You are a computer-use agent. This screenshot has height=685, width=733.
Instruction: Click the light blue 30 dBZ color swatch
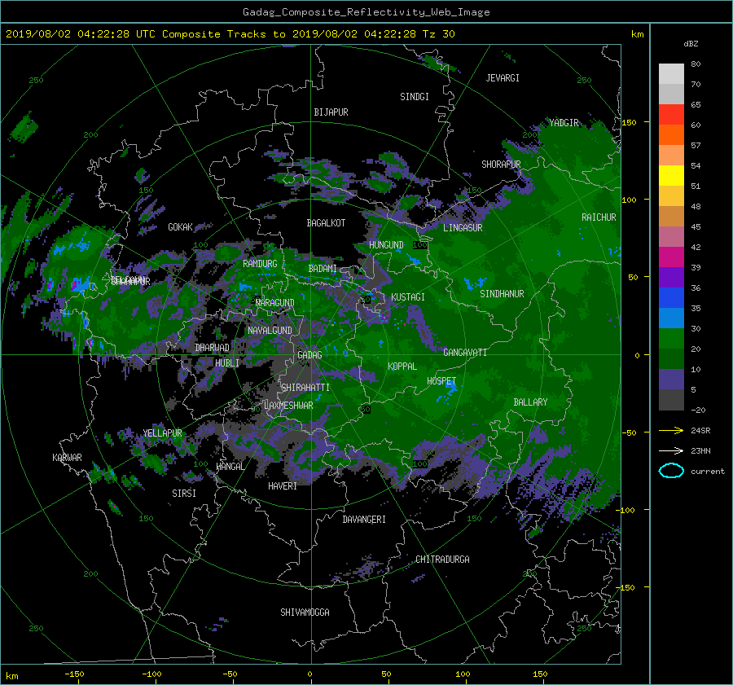[x=671, y=318]
